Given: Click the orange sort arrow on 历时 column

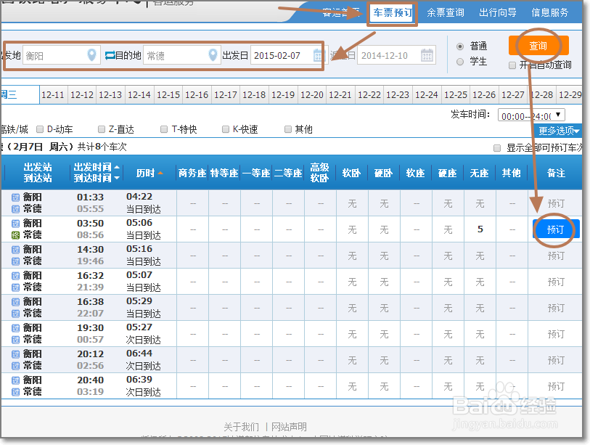Looking at the screenshot, I should coord(160,173).
